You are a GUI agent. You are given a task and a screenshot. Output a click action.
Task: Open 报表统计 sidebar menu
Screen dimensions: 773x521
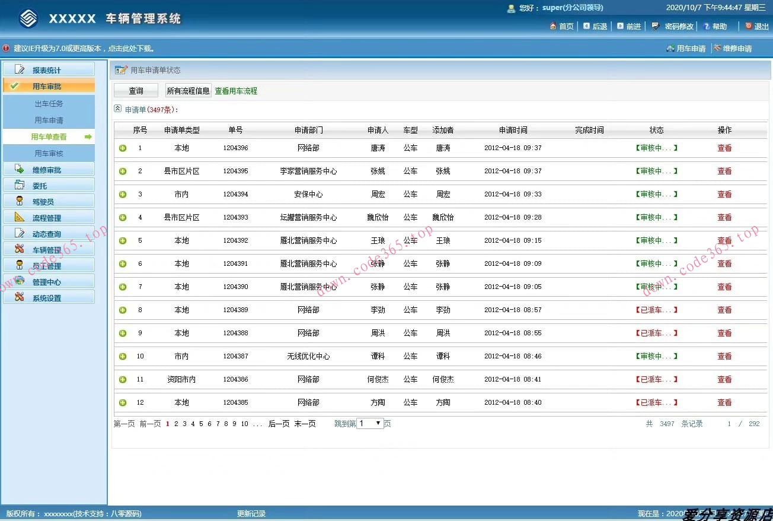(x=47, y=70)
